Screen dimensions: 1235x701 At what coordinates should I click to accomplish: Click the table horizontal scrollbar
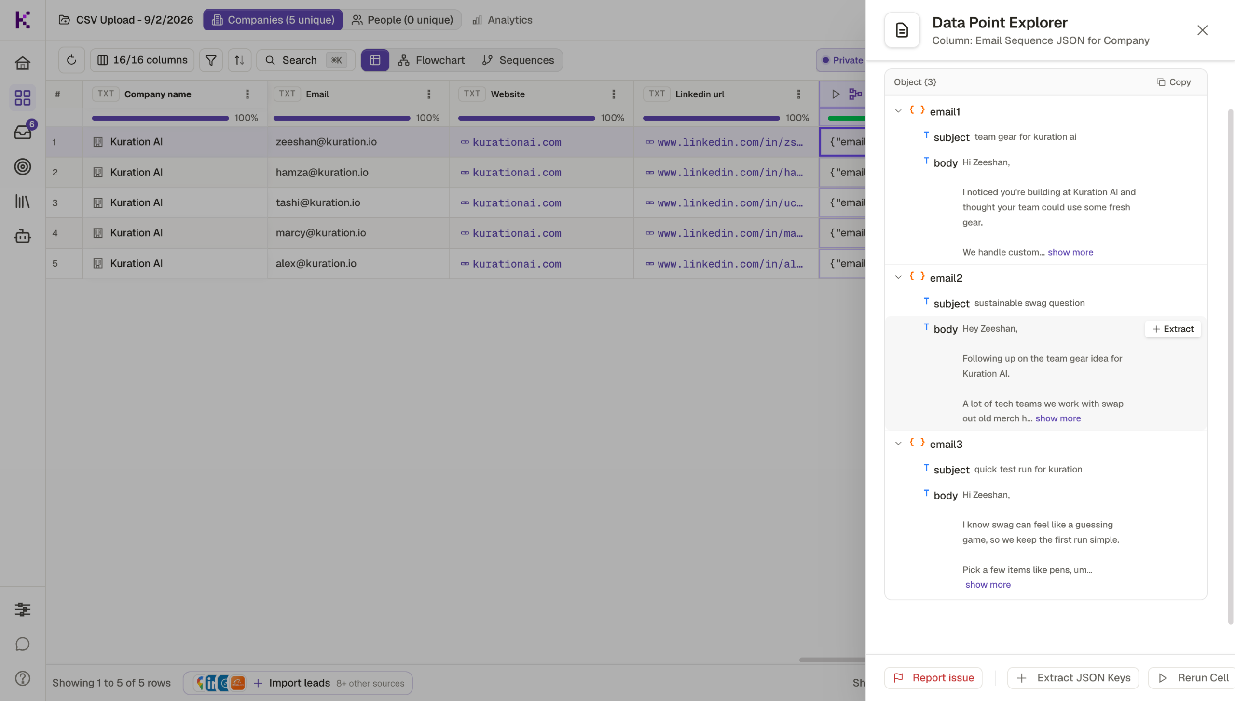832,660
